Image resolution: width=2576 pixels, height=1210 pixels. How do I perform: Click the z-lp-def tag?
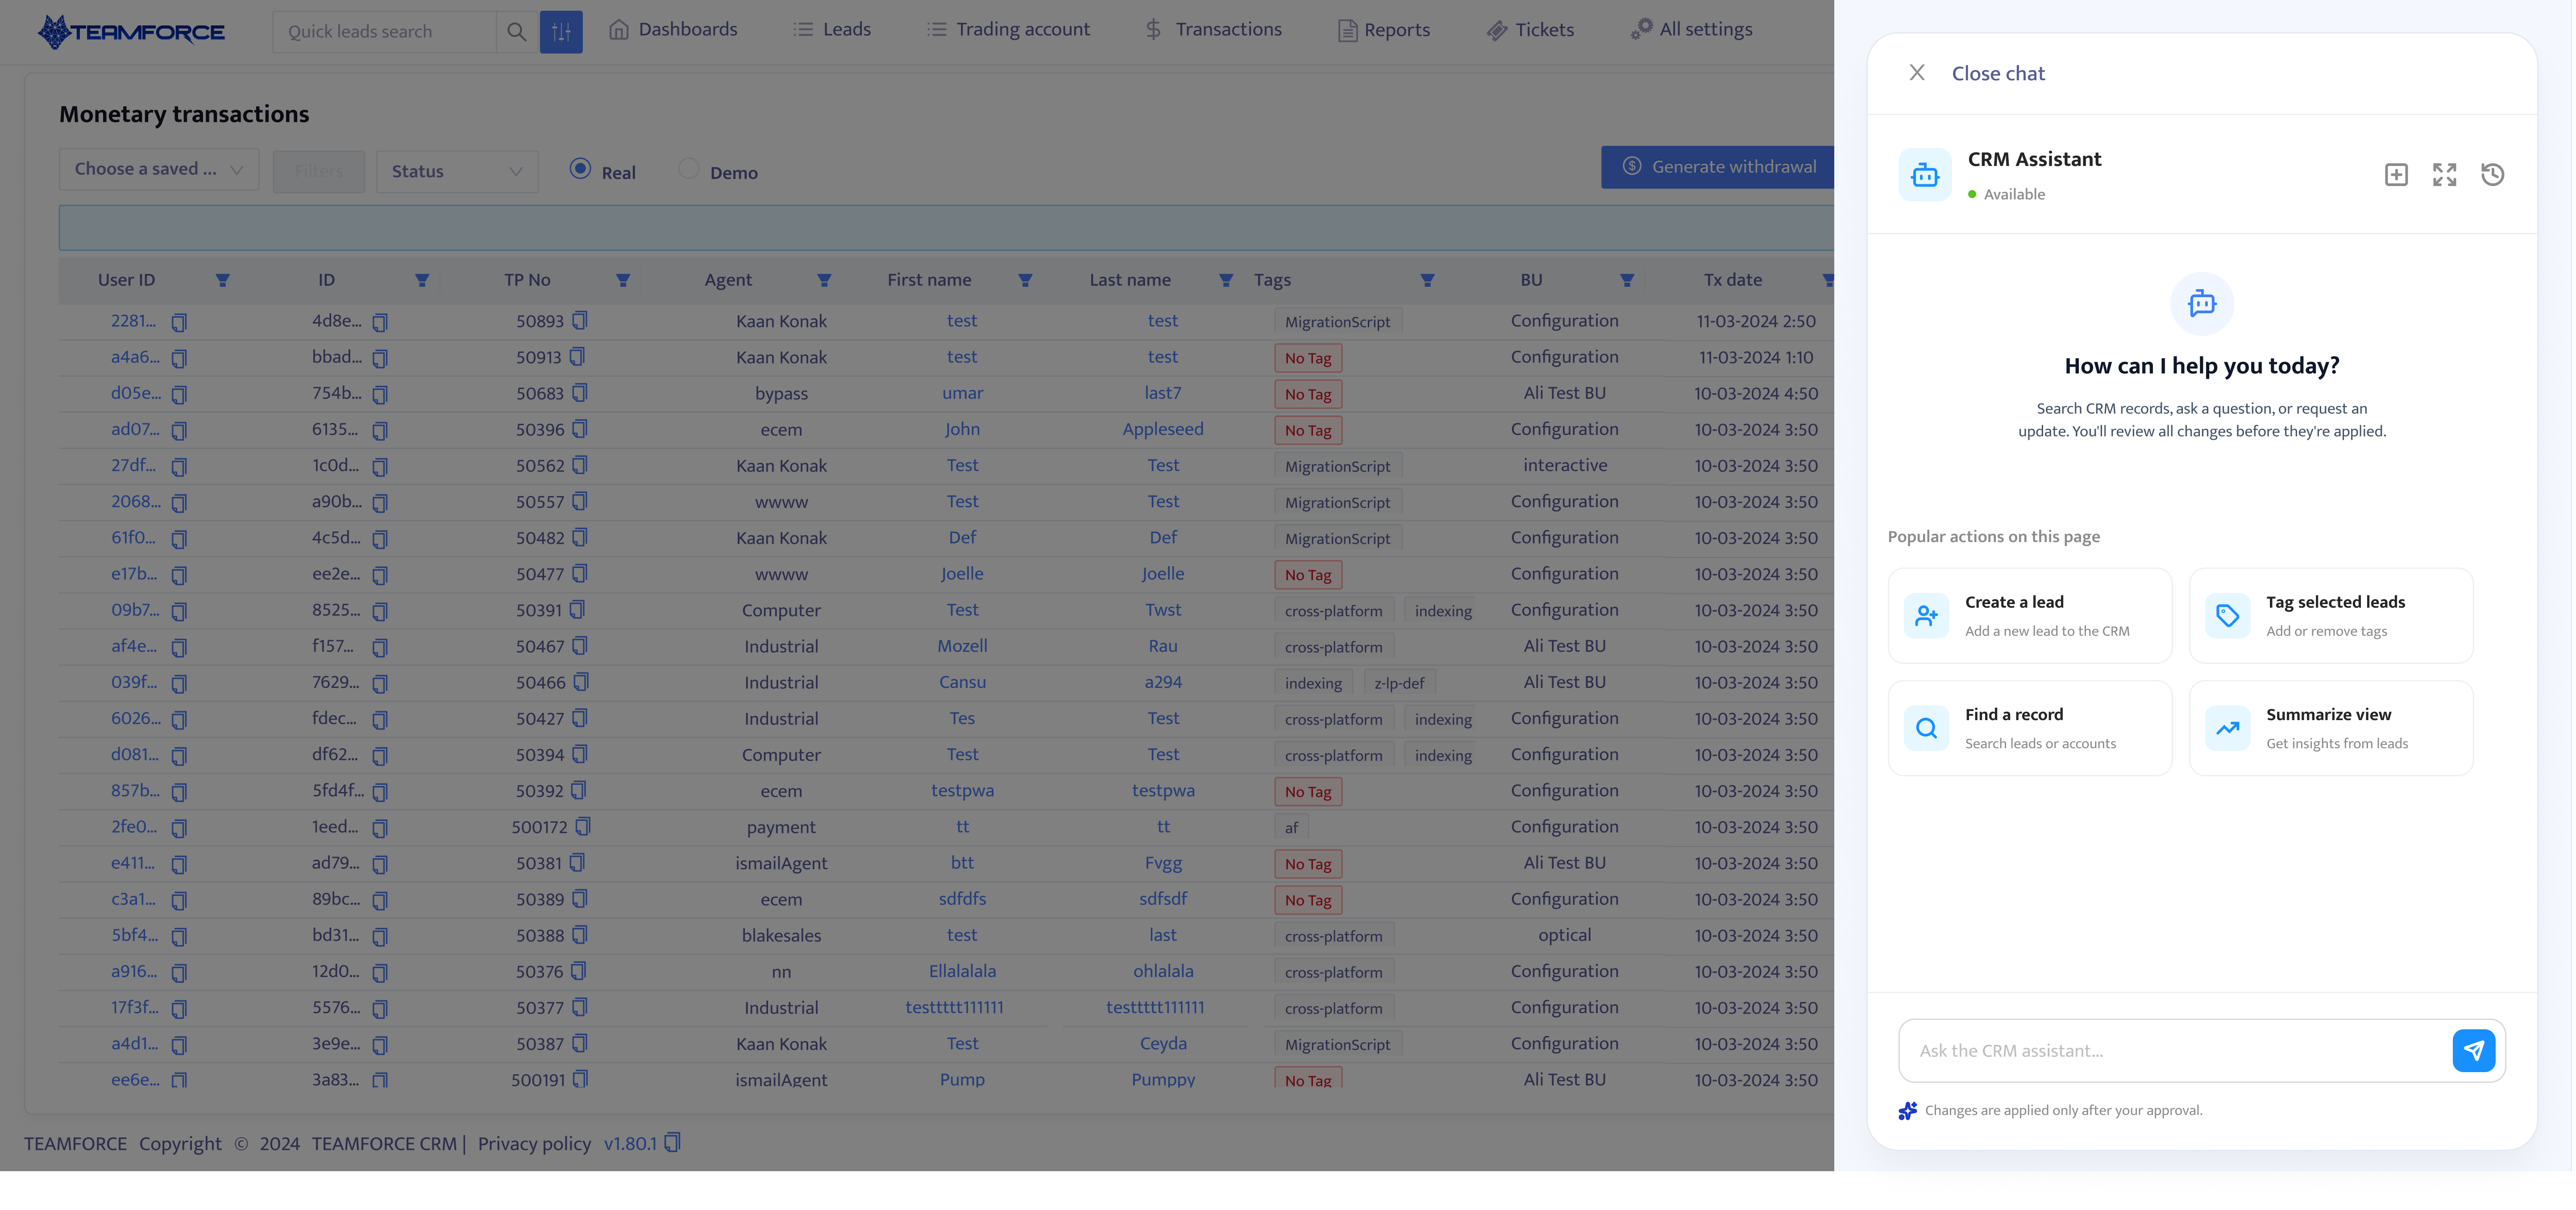(1399, 684)
